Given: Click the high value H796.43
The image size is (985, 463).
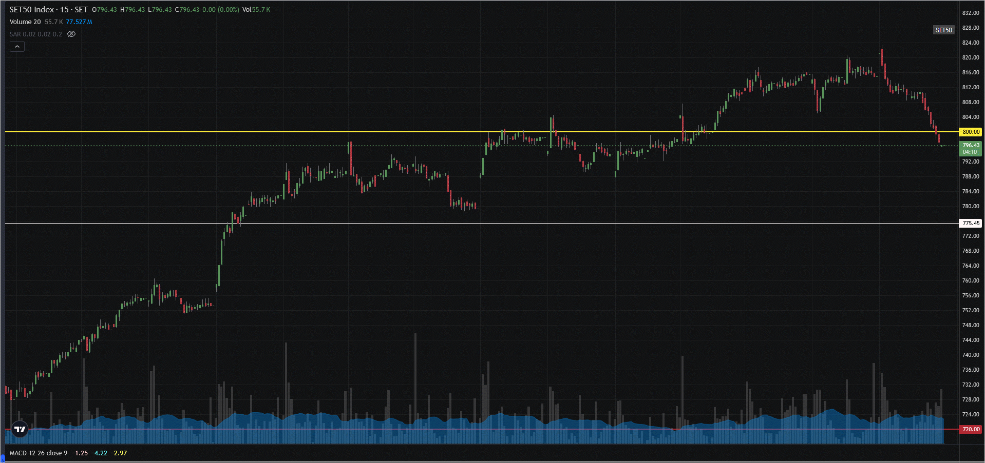Looking at the screenshot, I should (x=132, y=10).
